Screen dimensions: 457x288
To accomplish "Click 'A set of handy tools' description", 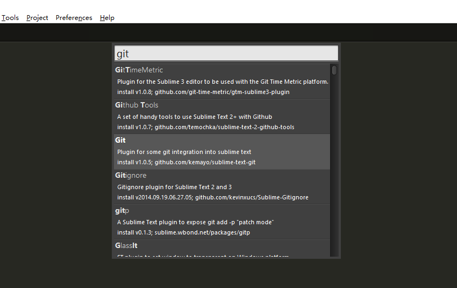I will (x=194, y=117).
